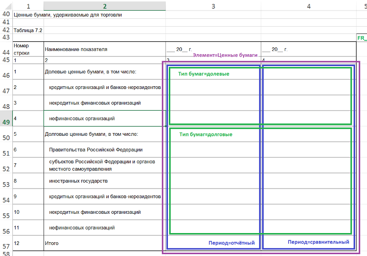Select row header 53
Image resolution: width=367 pixels, height=256 pixels.
(x=6, y=181)
